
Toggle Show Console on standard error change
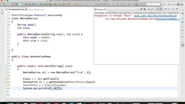(x=161, y=9)
